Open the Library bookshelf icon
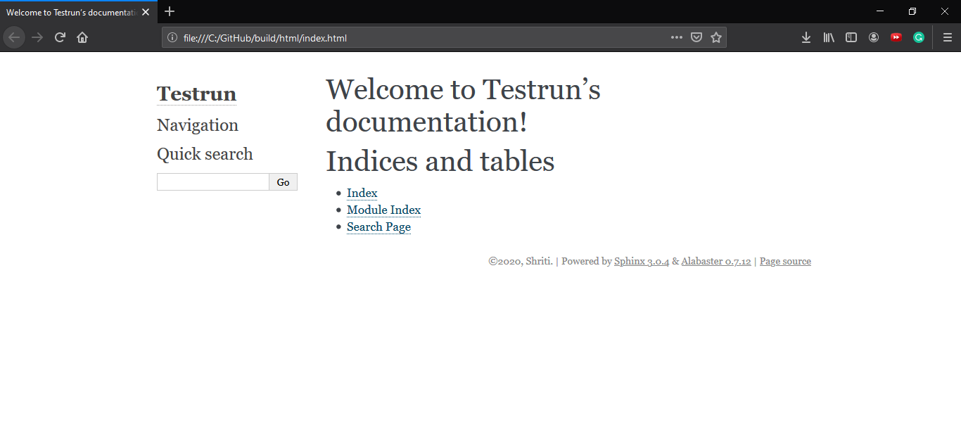The image size is (961, 427). (x=829, y=38)
